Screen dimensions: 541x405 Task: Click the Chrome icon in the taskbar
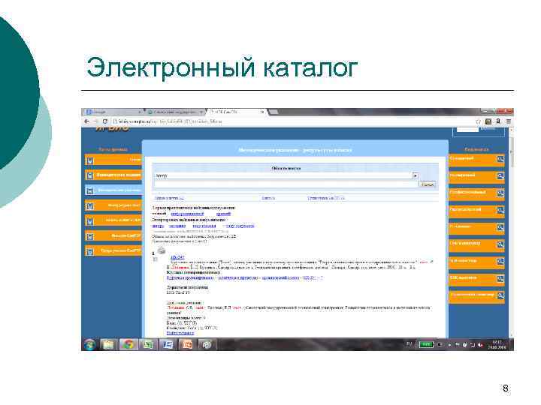128,344
